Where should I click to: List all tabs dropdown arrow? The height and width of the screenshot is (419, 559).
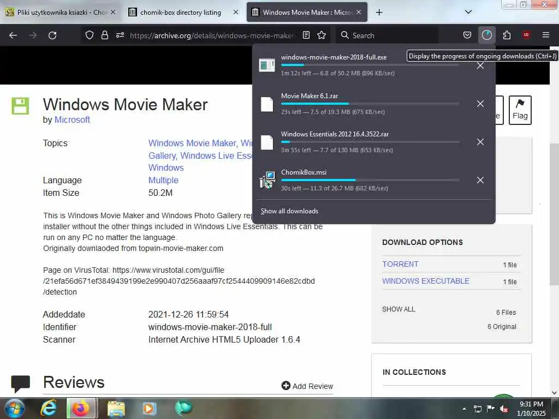click(468, 12)
